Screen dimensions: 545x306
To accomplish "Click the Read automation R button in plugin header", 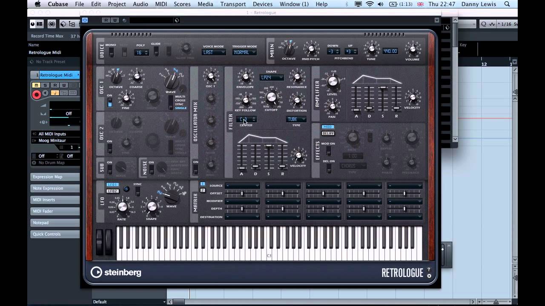I will pos(106,20).
